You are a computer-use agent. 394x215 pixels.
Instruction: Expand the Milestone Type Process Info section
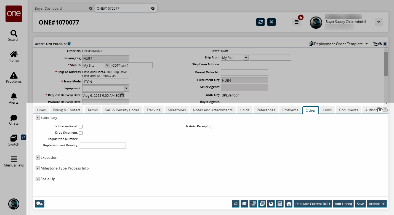point(38,168)
